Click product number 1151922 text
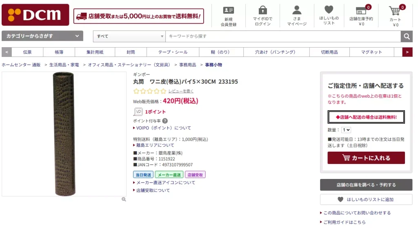Viewport: 418px width, 231px height. tap(167, 159)
